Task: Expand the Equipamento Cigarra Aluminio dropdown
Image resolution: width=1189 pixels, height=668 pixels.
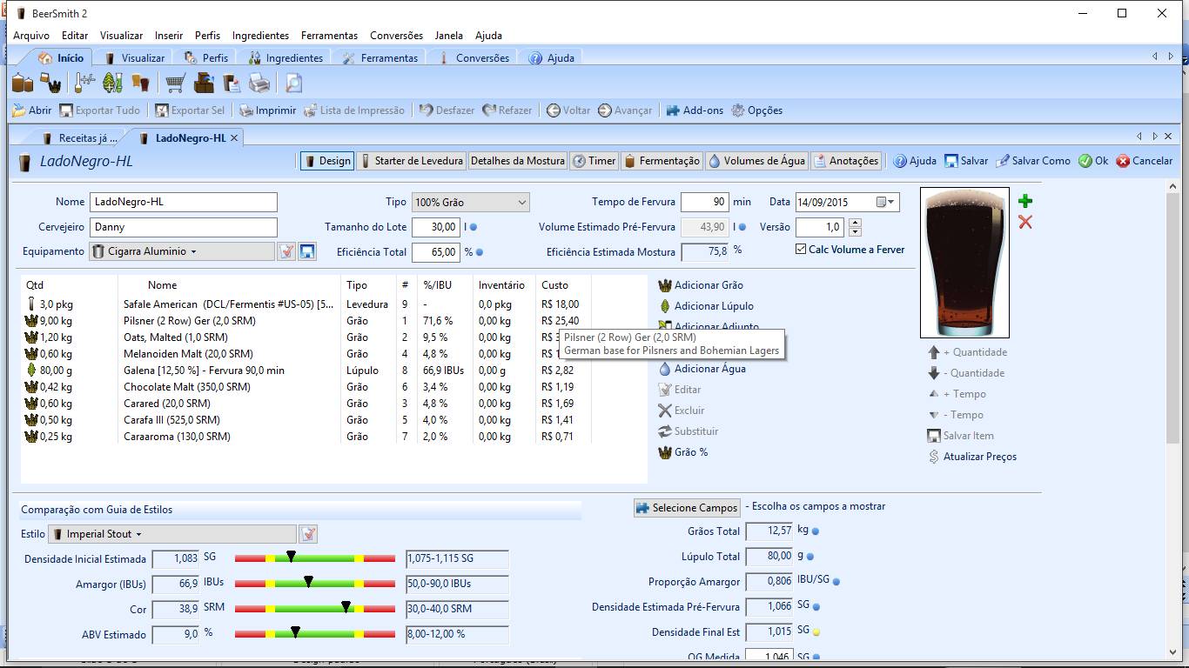Action: 182,251
